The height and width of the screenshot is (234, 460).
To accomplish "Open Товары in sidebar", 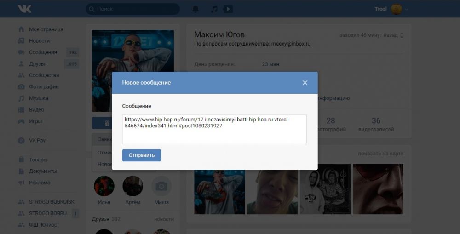I will [x=38, y=160].
